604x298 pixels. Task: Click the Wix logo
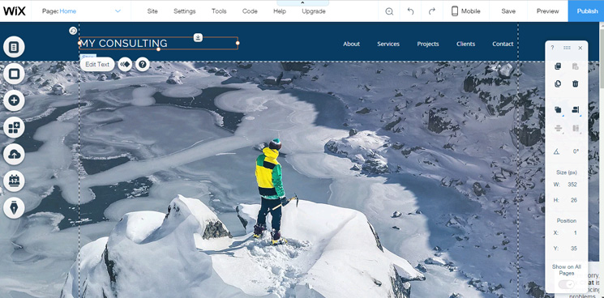coord(15,11)
